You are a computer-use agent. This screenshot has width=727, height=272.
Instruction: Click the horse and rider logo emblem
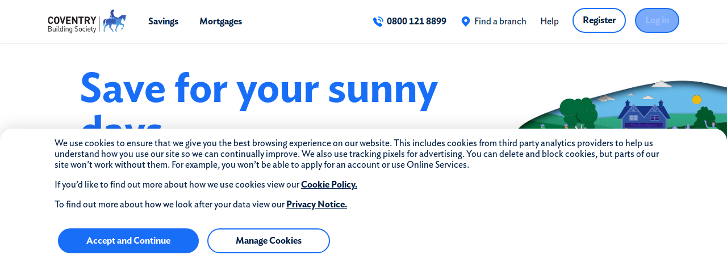pos(114,21)
